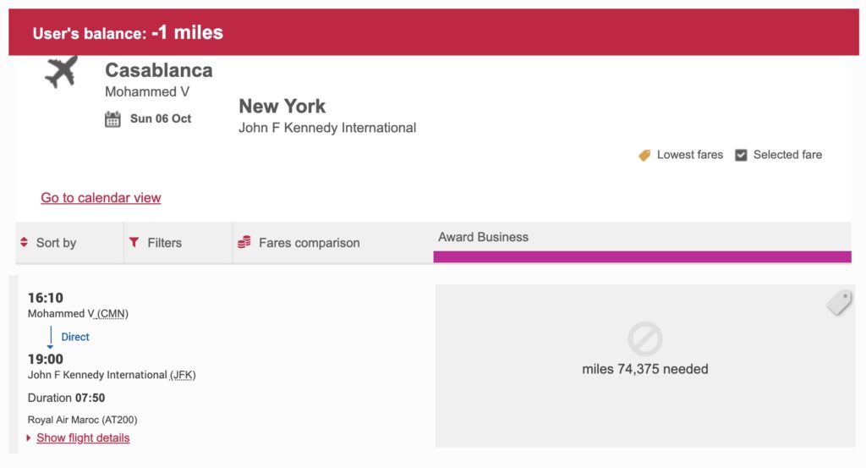
Task: Click the magenta Award Business color bar
Action: click(642, 256)
